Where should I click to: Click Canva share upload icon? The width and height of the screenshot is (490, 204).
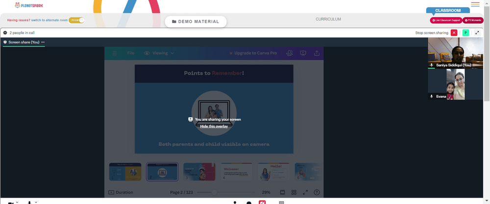click(x=317, y=53)
